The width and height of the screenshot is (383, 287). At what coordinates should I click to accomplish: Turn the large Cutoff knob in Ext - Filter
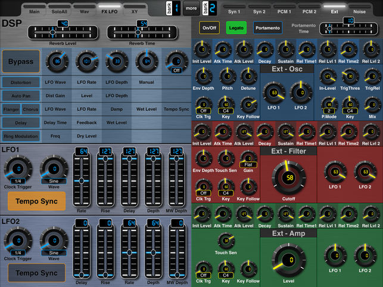click(x=288, y=178)
